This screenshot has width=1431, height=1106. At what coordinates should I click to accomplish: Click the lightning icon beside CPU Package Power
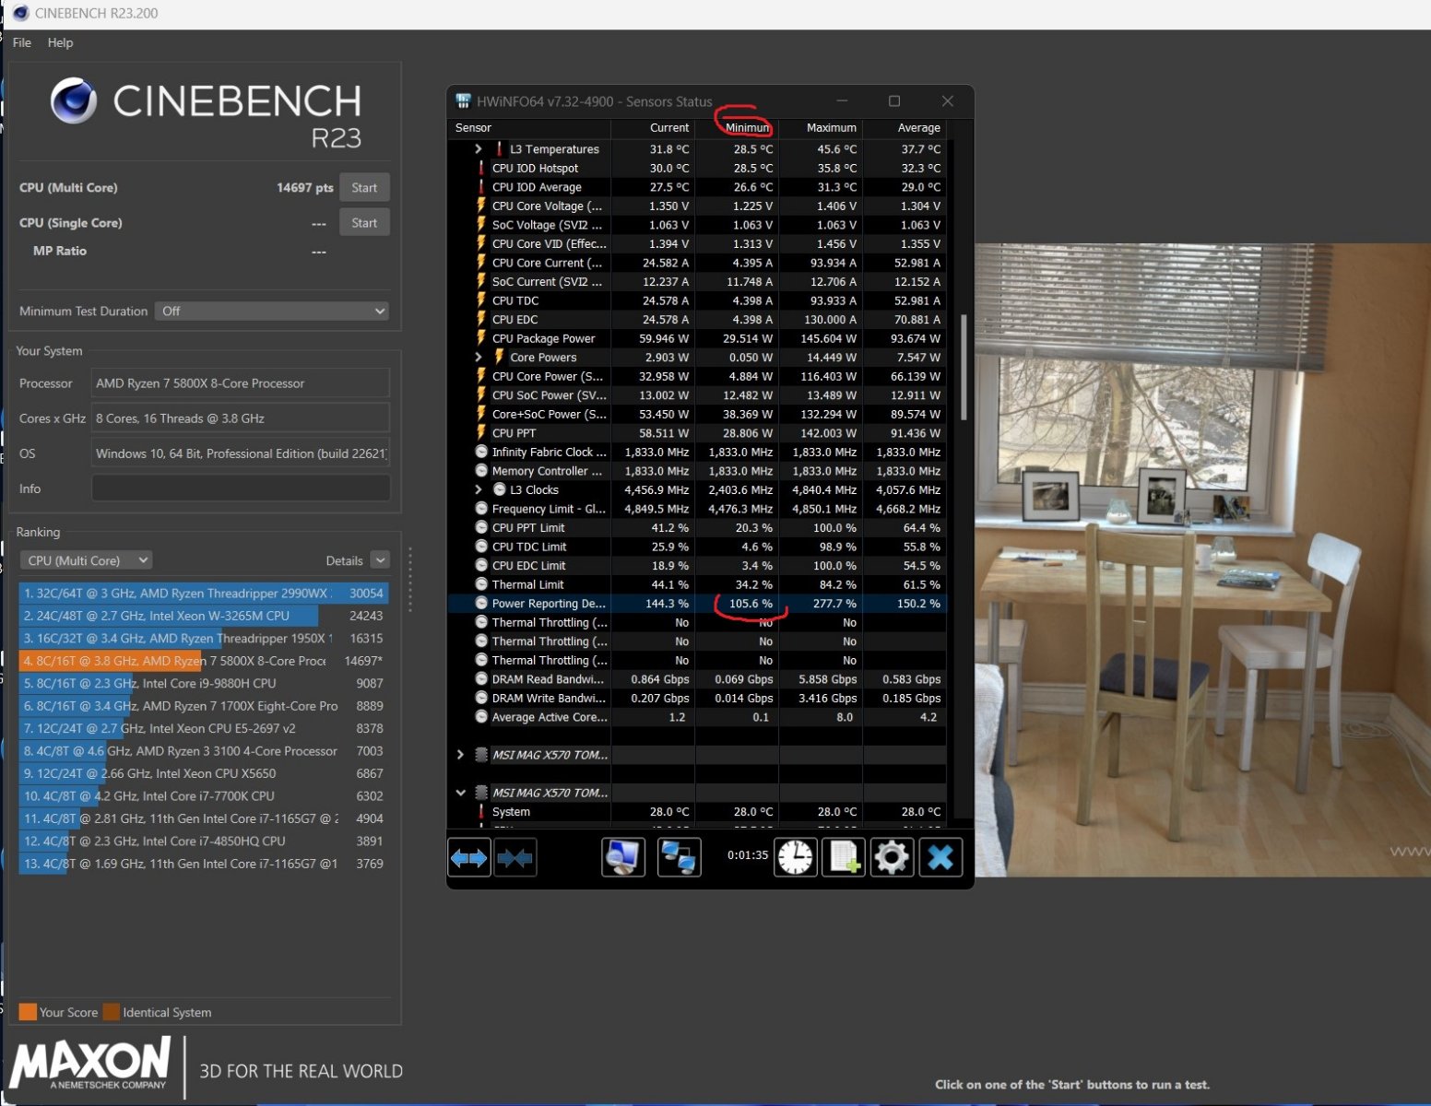tap(481, 338)
